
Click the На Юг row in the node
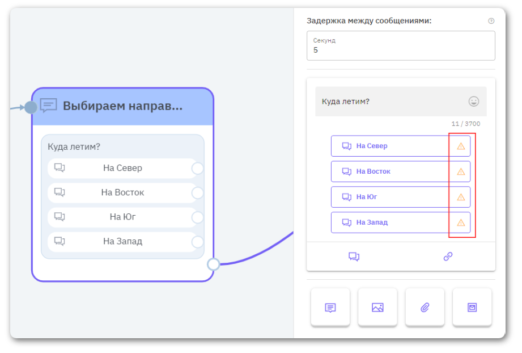tap(122, 217)
